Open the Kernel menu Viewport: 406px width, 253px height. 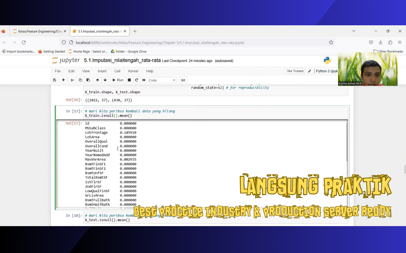133,71
